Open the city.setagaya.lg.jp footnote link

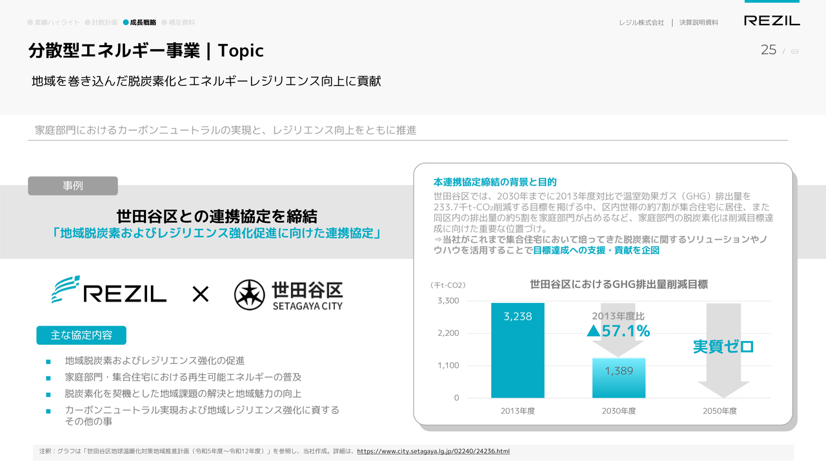tap(433, 451)
